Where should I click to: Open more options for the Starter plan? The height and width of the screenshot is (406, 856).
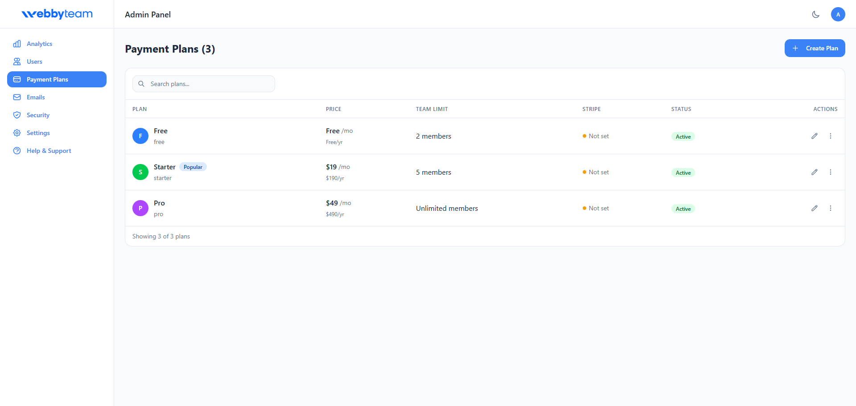click(x=831, y=172)
